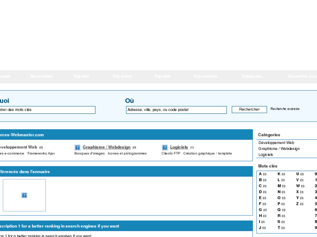The width and height of the screenshot is (317, 237).
Task: Open the Graphisme / Webdesign category heading link
Action: point(106,147)
